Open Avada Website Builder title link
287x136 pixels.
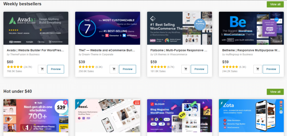pyautogui.click(x=36, y=50)
